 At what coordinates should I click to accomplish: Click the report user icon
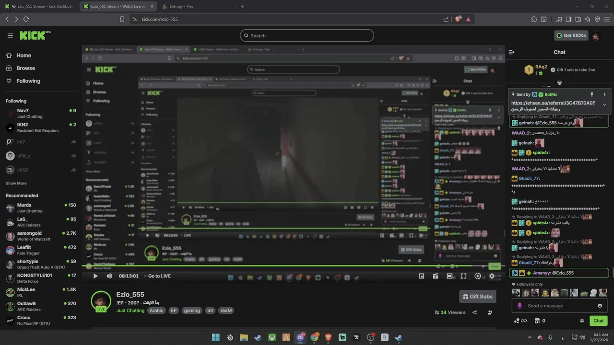click(490, 312)
